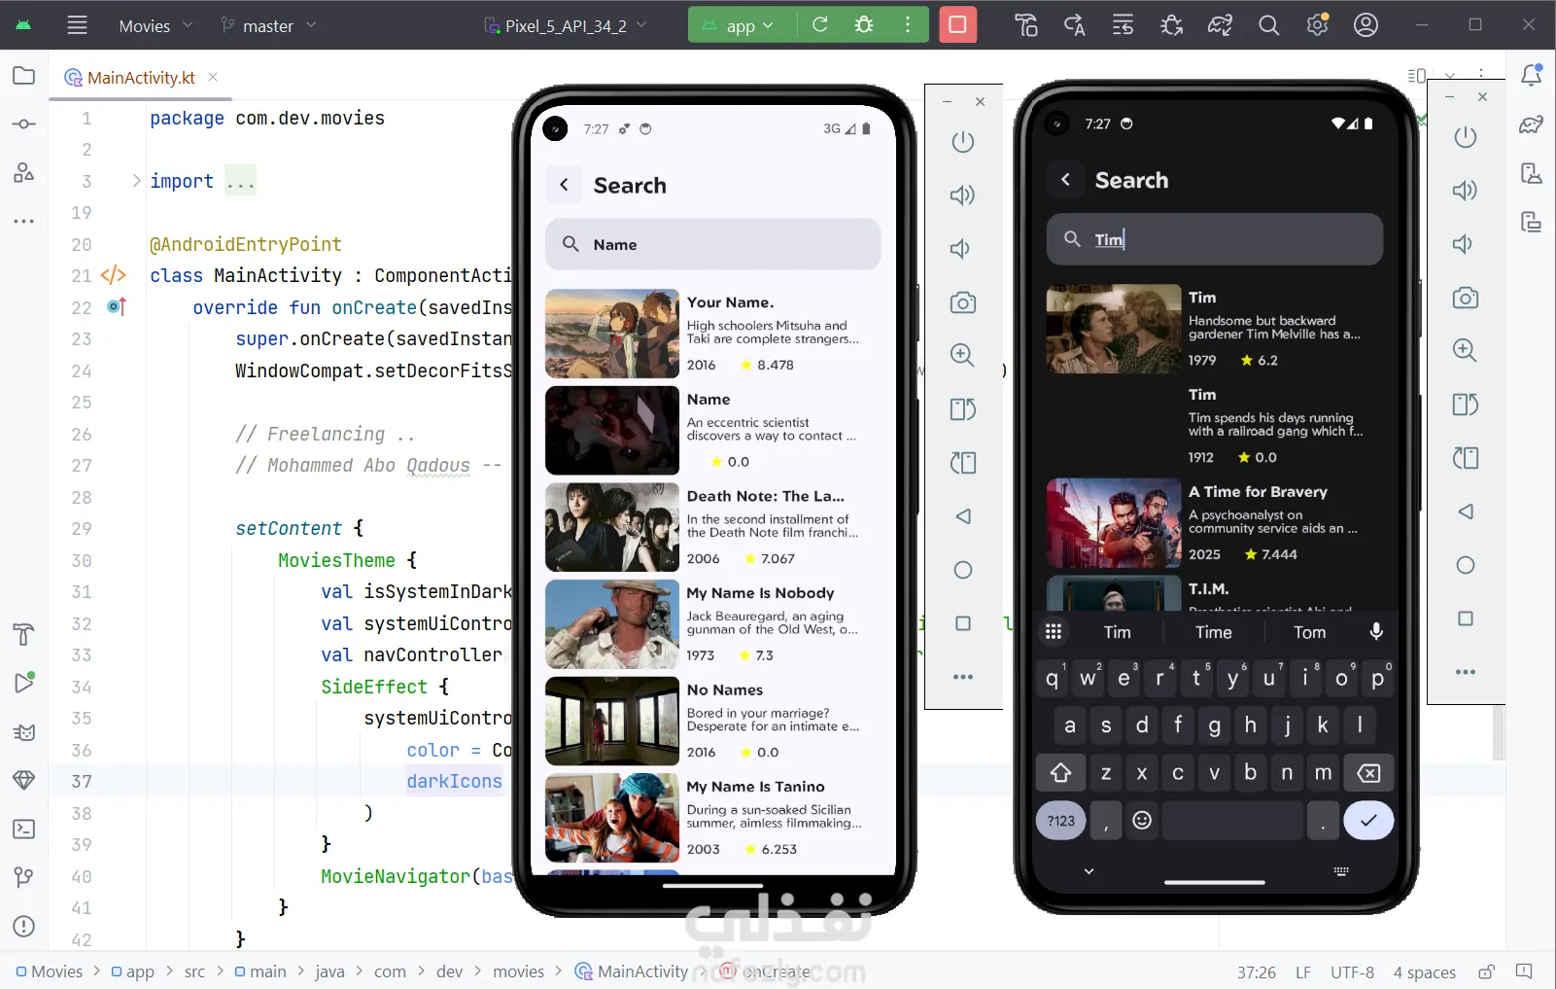
Task: Open the Logcat tool window
Action: point(23,732)
